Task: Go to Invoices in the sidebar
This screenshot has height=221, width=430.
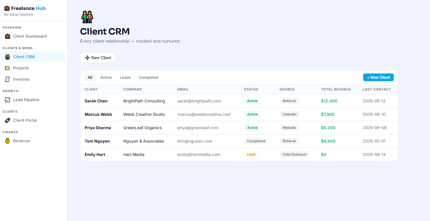Action: tap(33, 79)
